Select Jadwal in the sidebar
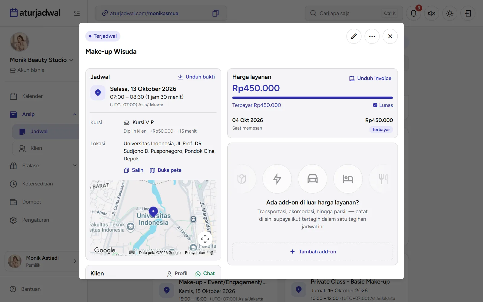Screen dimensions: 483x302 click(46, 131)
